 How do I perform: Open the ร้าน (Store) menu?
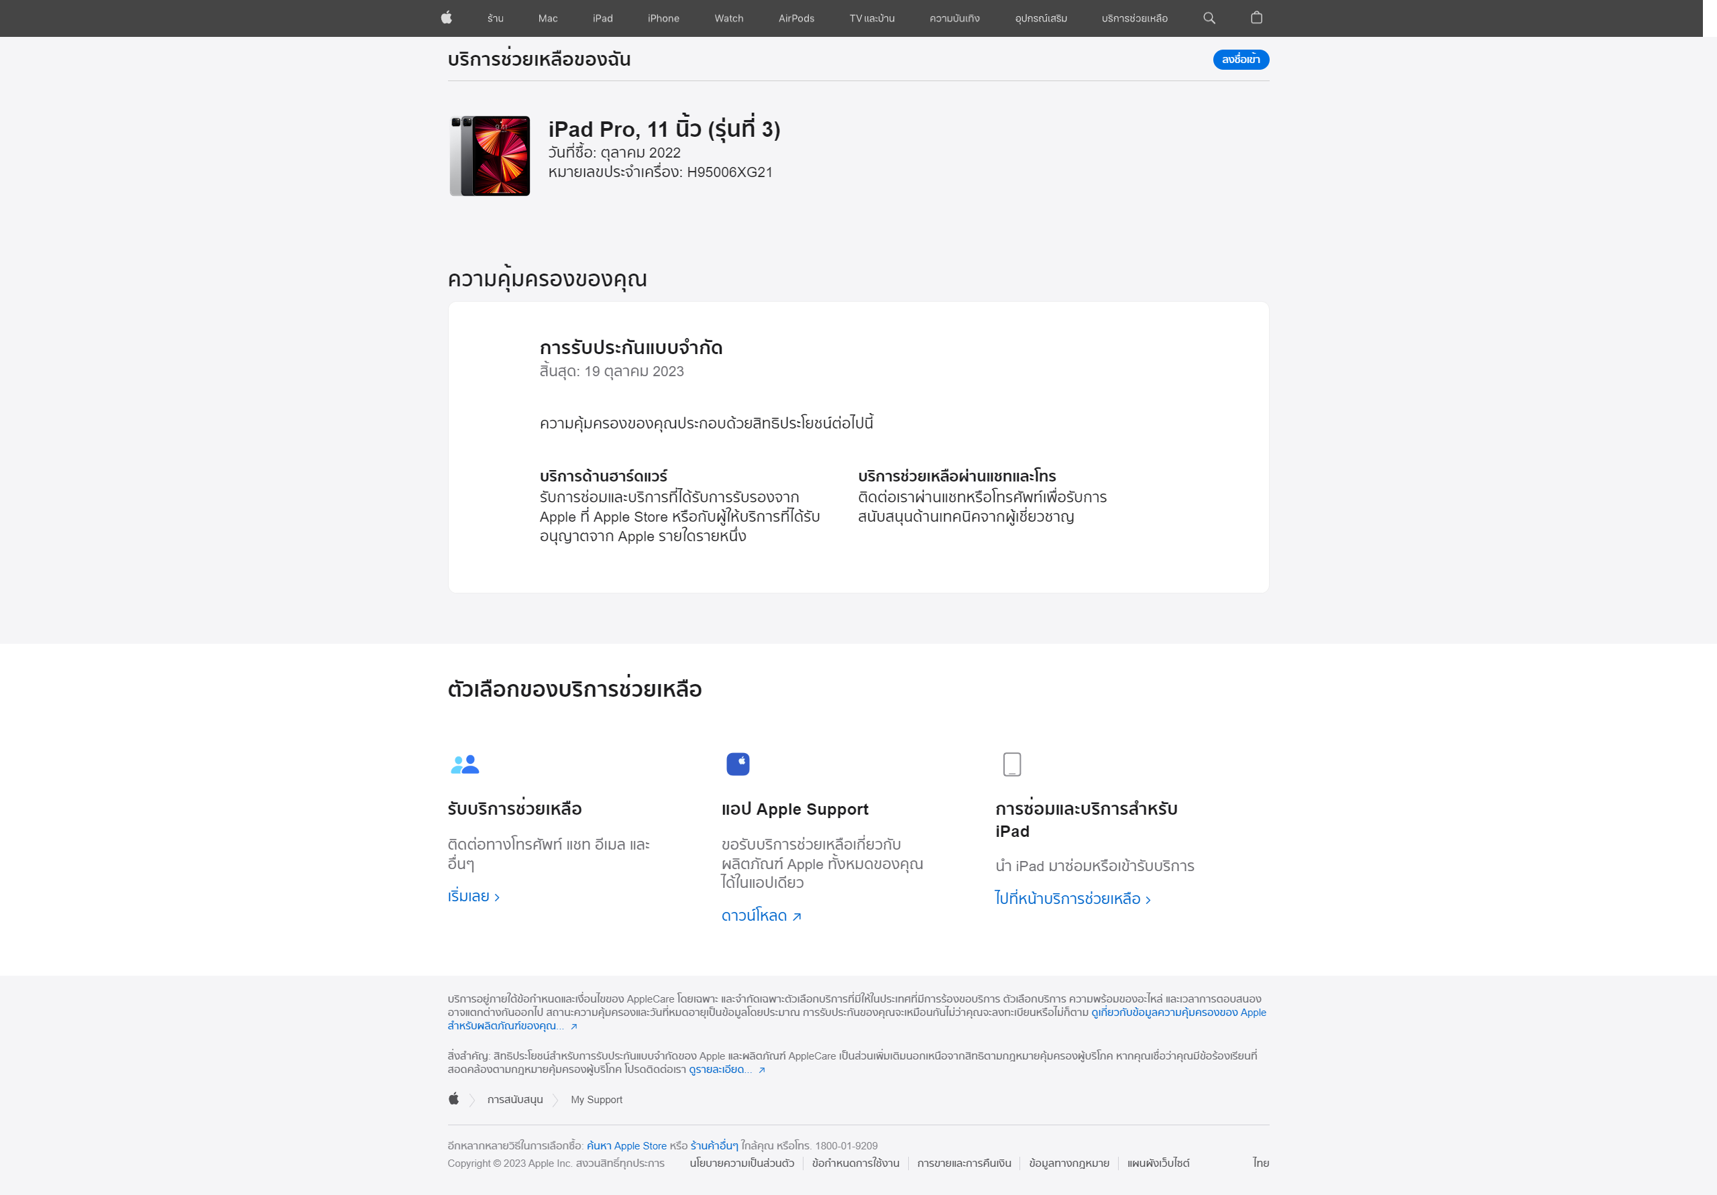click(x=495, y=18)
